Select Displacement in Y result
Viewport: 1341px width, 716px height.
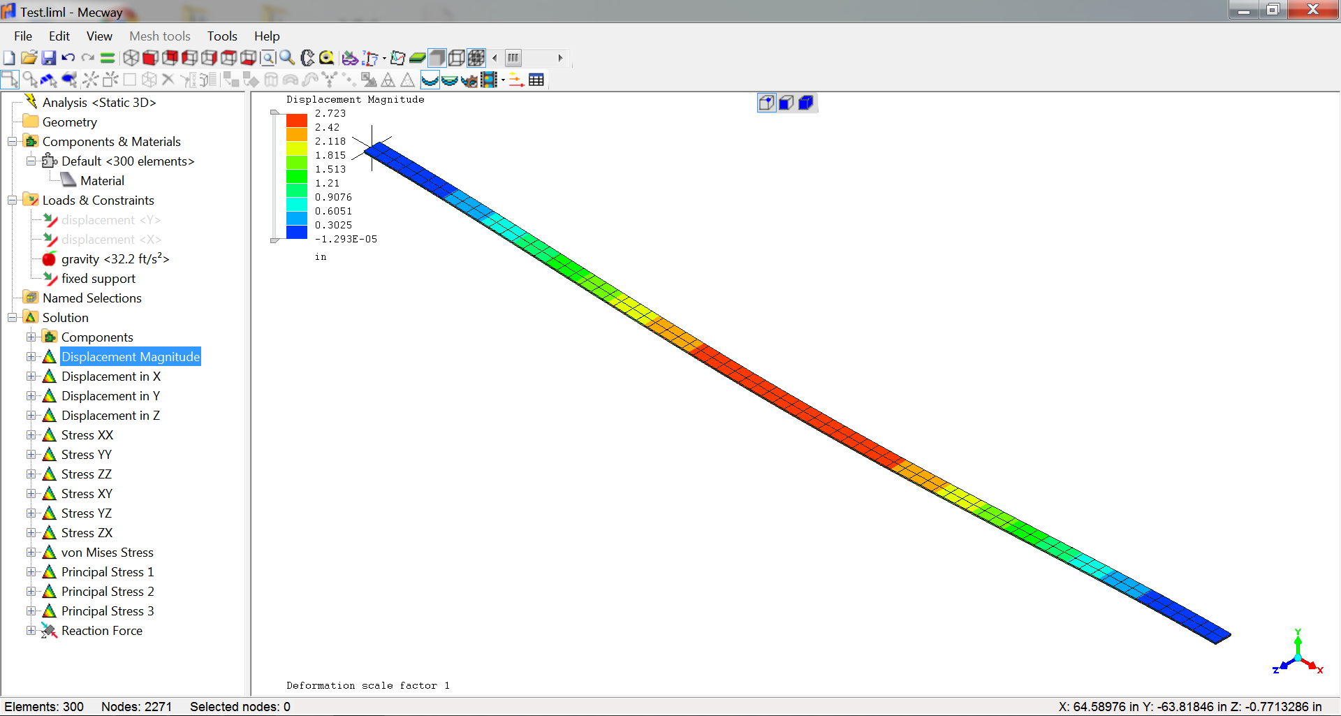pos(110,396)
